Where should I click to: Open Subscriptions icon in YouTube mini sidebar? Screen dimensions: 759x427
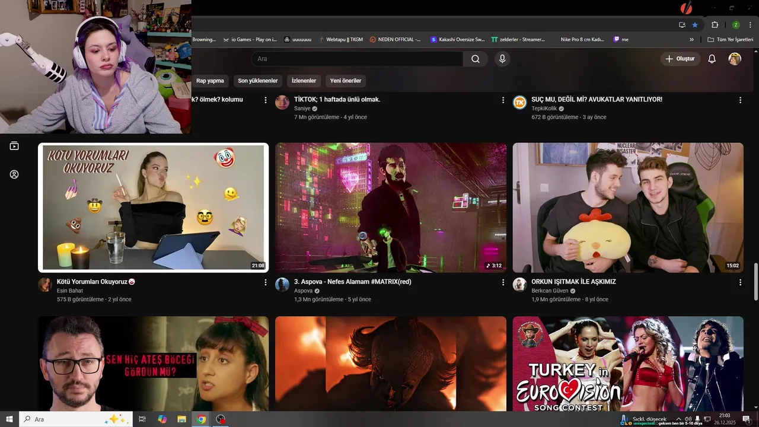(x=14, y=146)
